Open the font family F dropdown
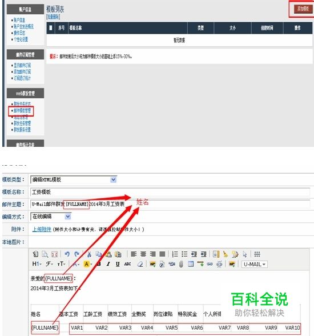This screenshot has width=314, height=336. (x=49, y=264)
